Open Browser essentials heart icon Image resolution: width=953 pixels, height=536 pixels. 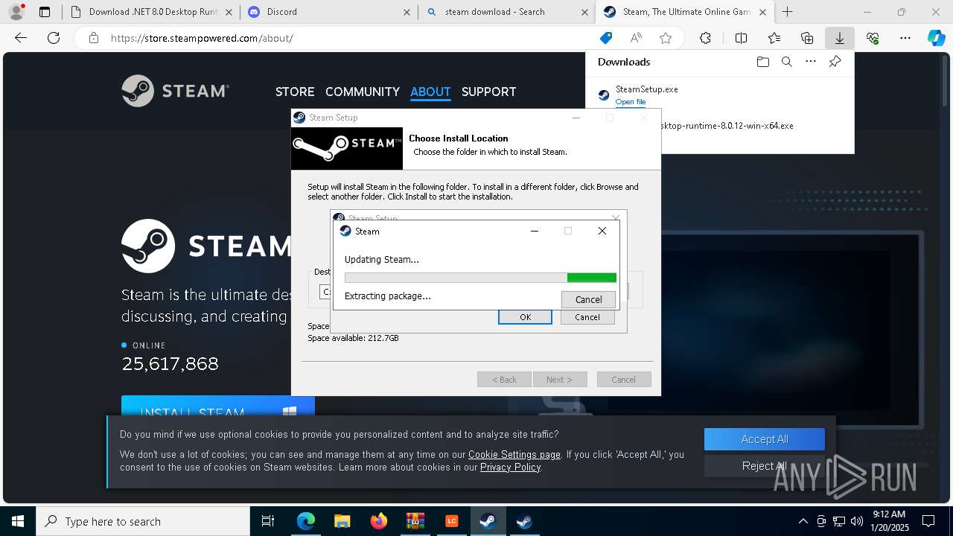873,38
